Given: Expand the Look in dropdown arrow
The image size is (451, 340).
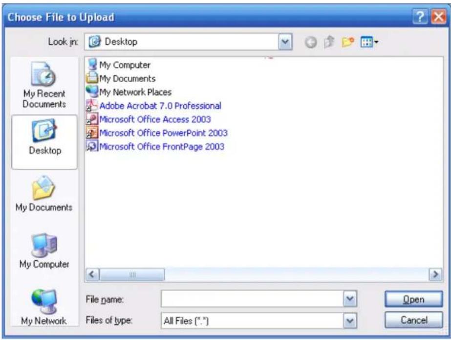Looking at the screenshot, I should [285, 42].
